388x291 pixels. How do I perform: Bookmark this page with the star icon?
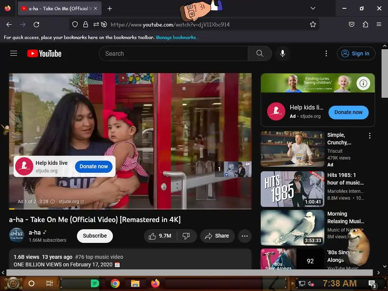(x=313, y=24)
